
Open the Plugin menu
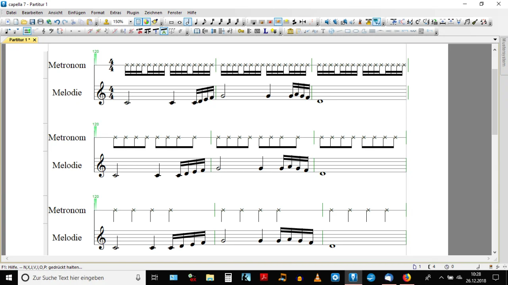(133, 13)
